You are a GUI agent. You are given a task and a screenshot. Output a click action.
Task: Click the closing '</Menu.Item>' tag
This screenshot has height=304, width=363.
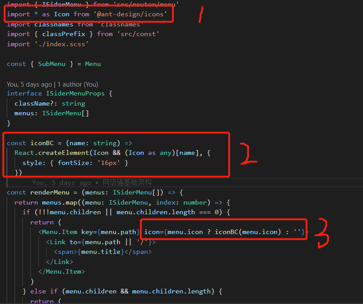point(62,271)
